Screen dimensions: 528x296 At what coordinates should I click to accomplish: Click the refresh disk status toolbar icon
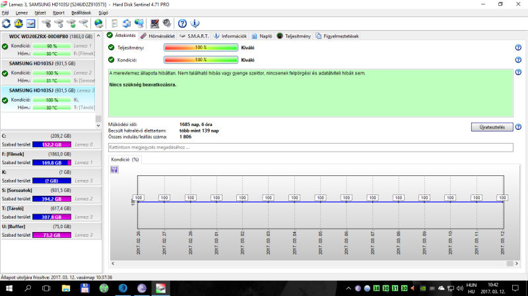[6, 24]
